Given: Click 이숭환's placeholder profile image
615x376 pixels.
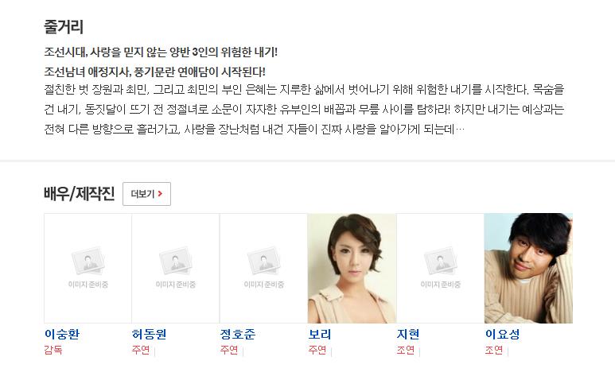Looking at the screenshot, I should (x=88, y=268).
